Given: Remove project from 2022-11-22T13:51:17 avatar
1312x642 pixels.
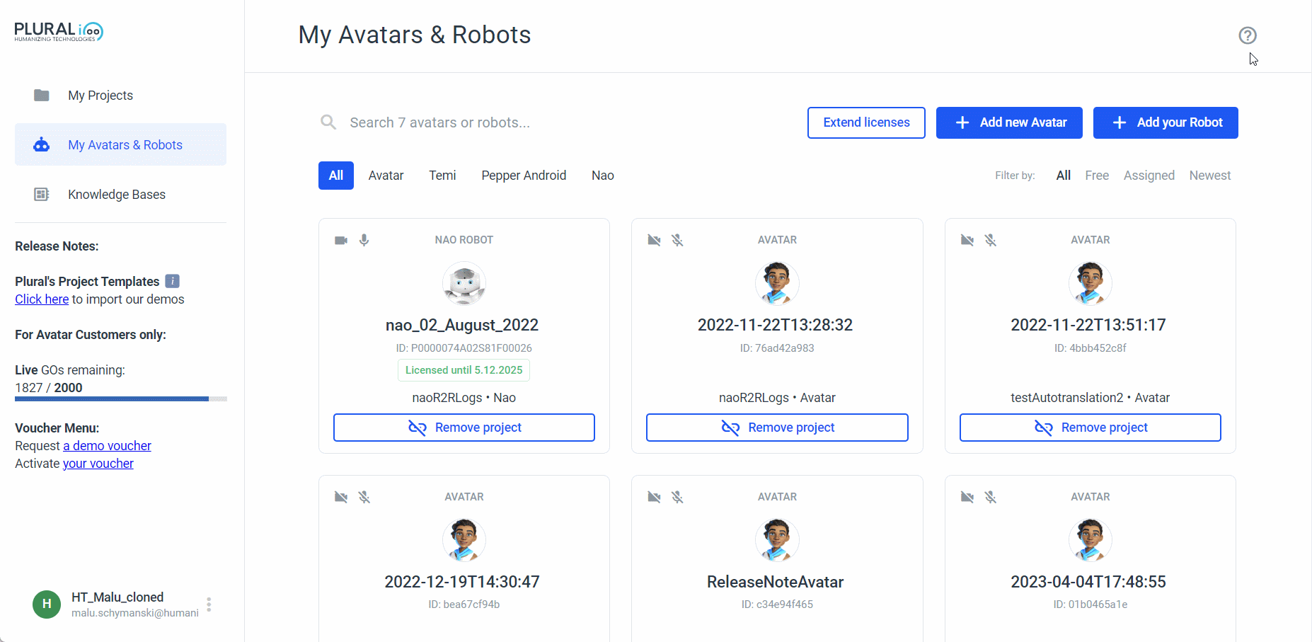Looking at the screenshot, I should tap(1090, 428).
